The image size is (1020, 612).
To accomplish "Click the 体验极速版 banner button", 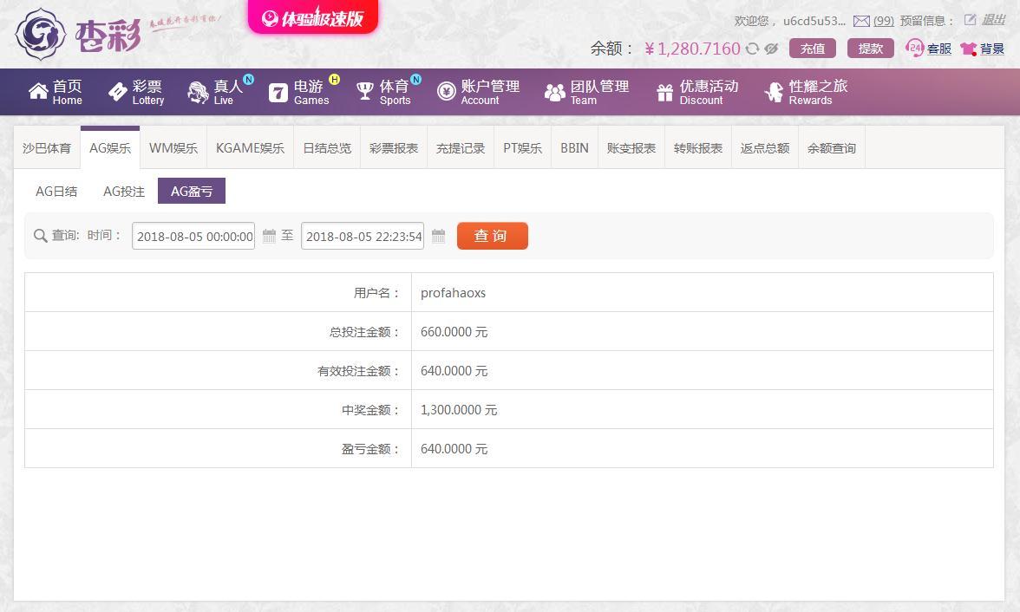I will click(313, 17).
